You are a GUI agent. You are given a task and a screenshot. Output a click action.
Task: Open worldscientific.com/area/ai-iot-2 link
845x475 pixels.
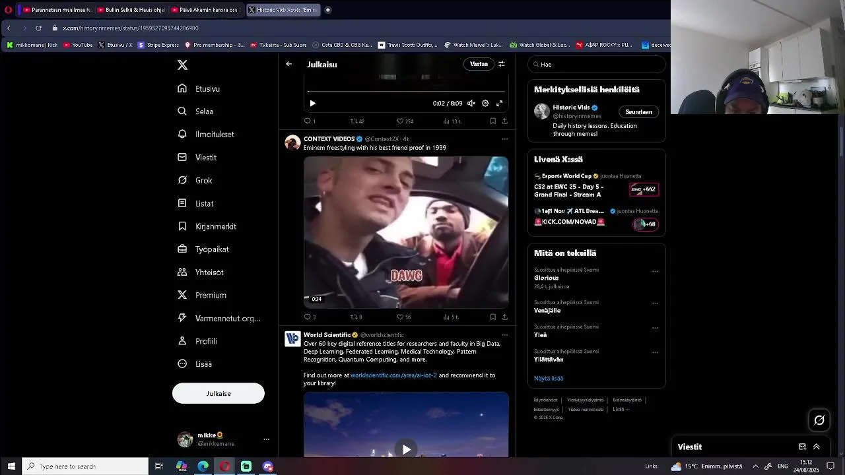393,375
